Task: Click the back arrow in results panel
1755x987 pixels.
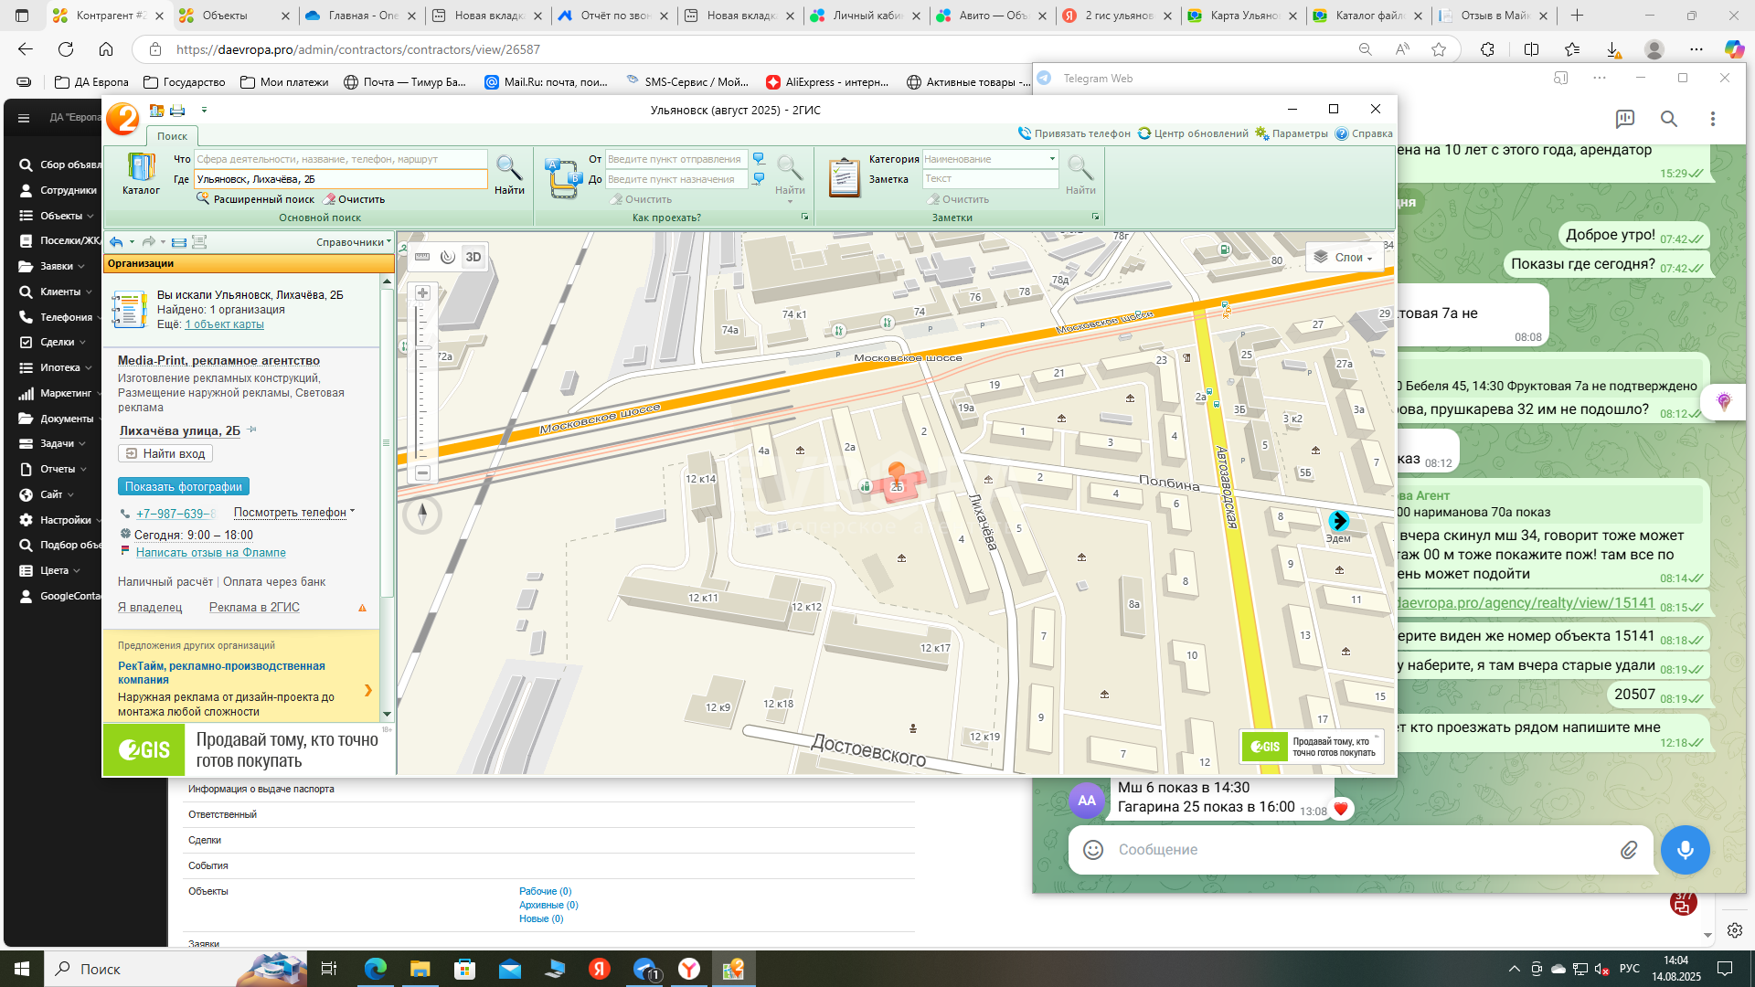Action: (116, 242)
